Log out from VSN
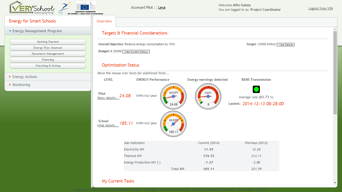The image size is (342, 192). click(x=320, y=8)
